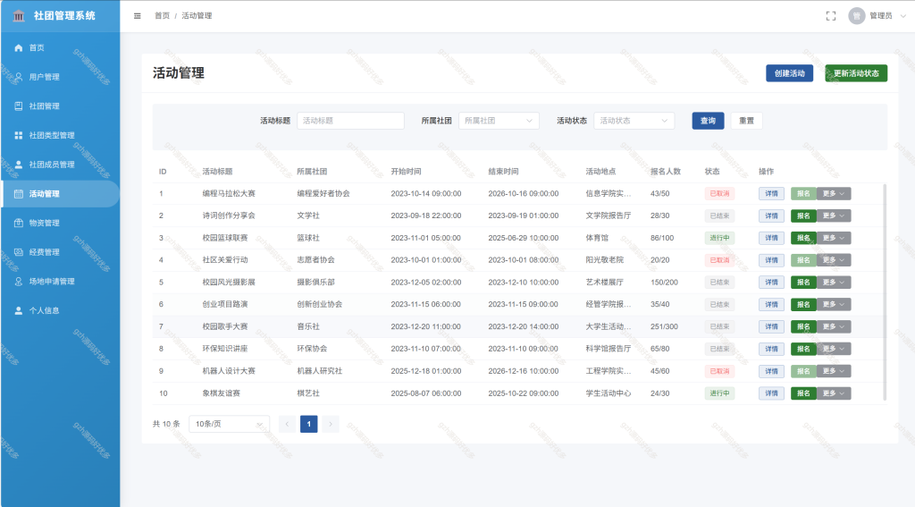The height and width of the screenshot is (507, 915).
Task: Open 用户管理 in the sidebar menu
Action: pyautogui.click(x=60, y=77)
